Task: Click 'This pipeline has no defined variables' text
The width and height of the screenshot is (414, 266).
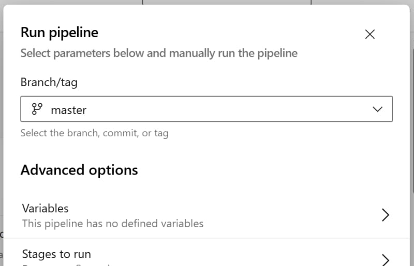Action: 113,224
